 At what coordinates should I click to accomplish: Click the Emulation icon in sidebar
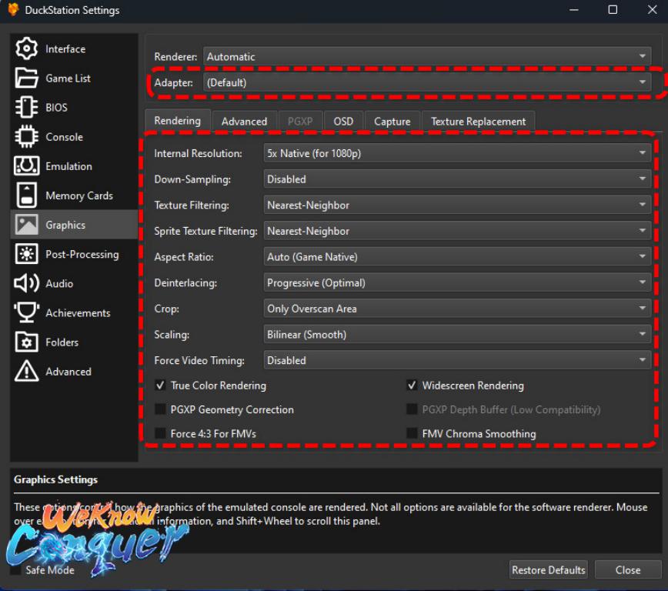pos(26,165)
